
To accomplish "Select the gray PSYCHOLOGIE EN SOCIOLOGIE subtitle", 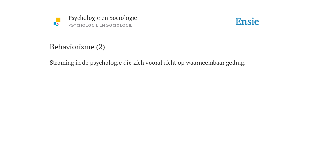I will pyautogui.click(x=100, y=25).
